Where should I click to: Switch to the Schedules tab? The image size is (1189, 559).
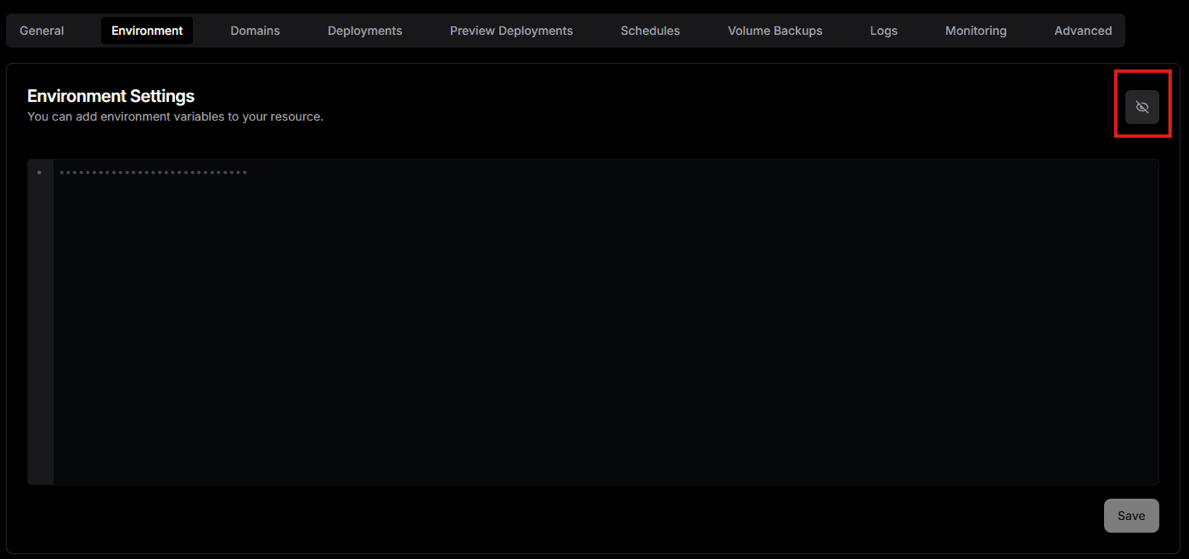pos(650,31)
